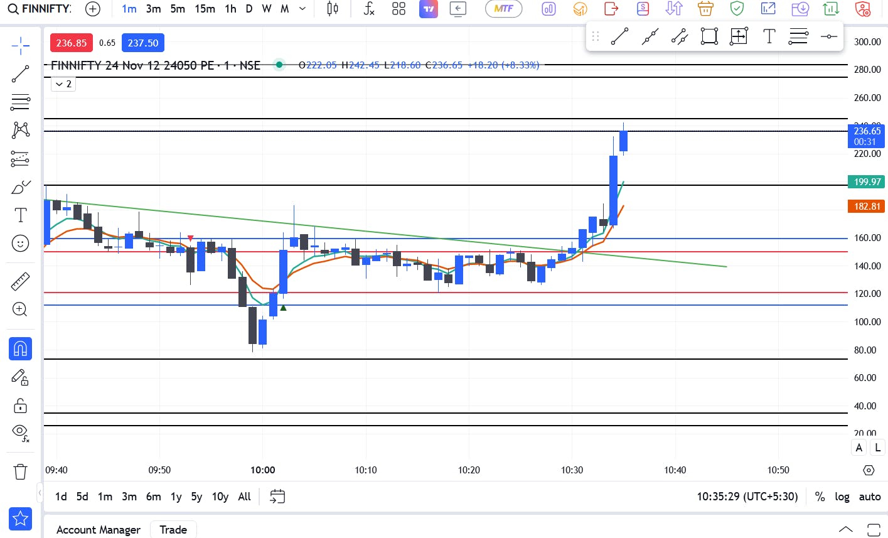
Task: Click the MTF button
Action: pos(504,9)
